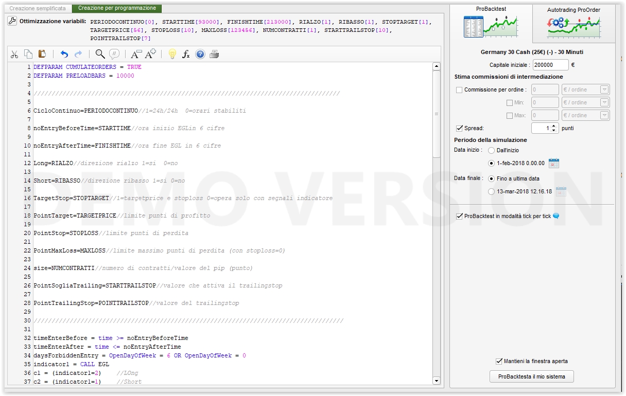Click code line indicator1 = CALL EGL
The image size is (626, 396).
72,364
